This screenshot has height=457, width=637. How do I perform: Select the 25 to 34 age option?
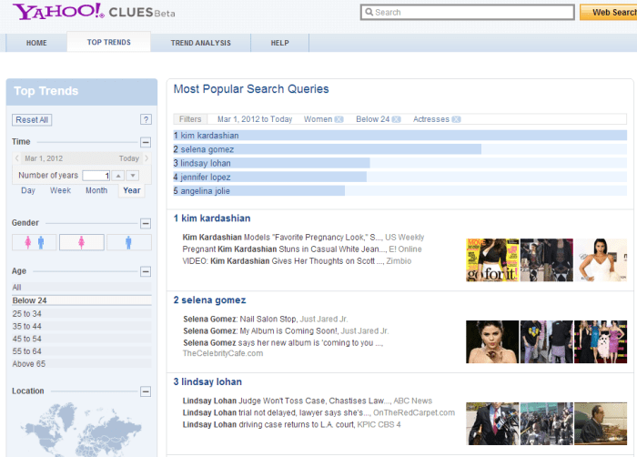tap(82, 314)
